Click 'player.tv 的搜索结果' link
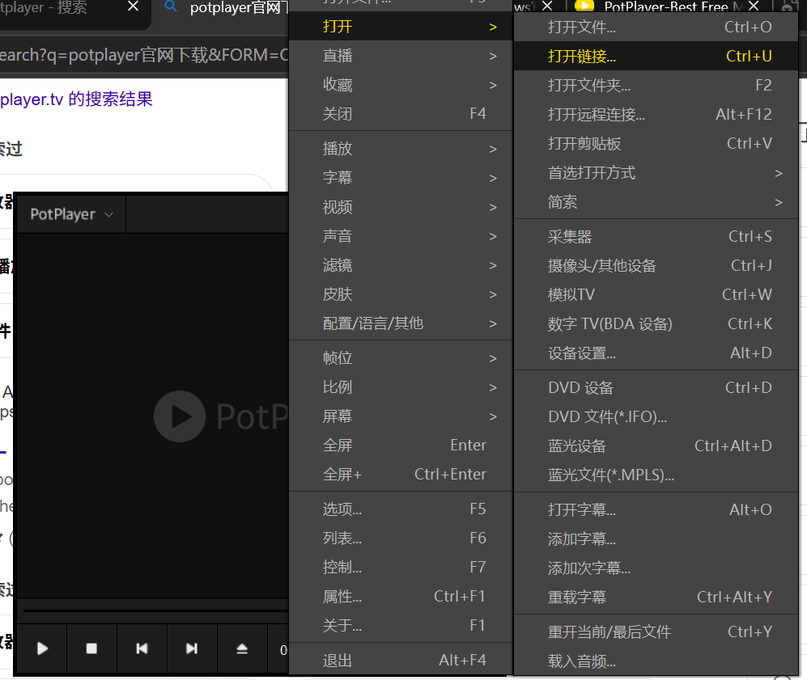This screenshot has width=807, height=680. [76, 99]
